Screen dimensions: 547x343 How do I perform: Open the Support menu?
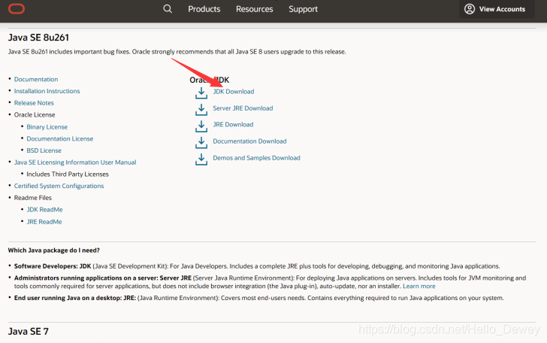[303, 9]
